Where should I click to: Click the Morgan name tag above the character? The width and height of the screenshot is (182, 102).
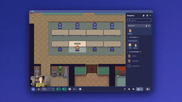(x=77, y=44)
